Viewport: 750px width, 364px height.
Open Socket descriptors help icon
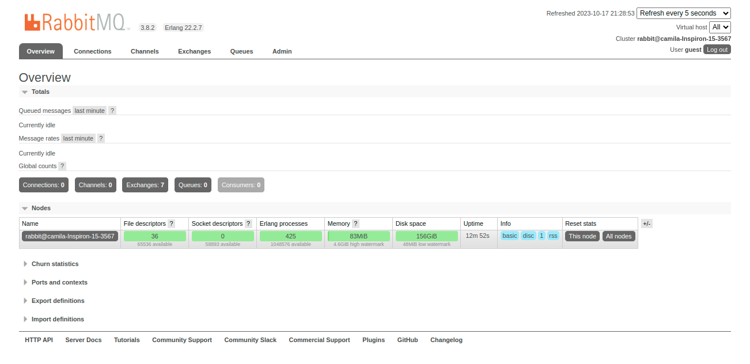[248, 223]
